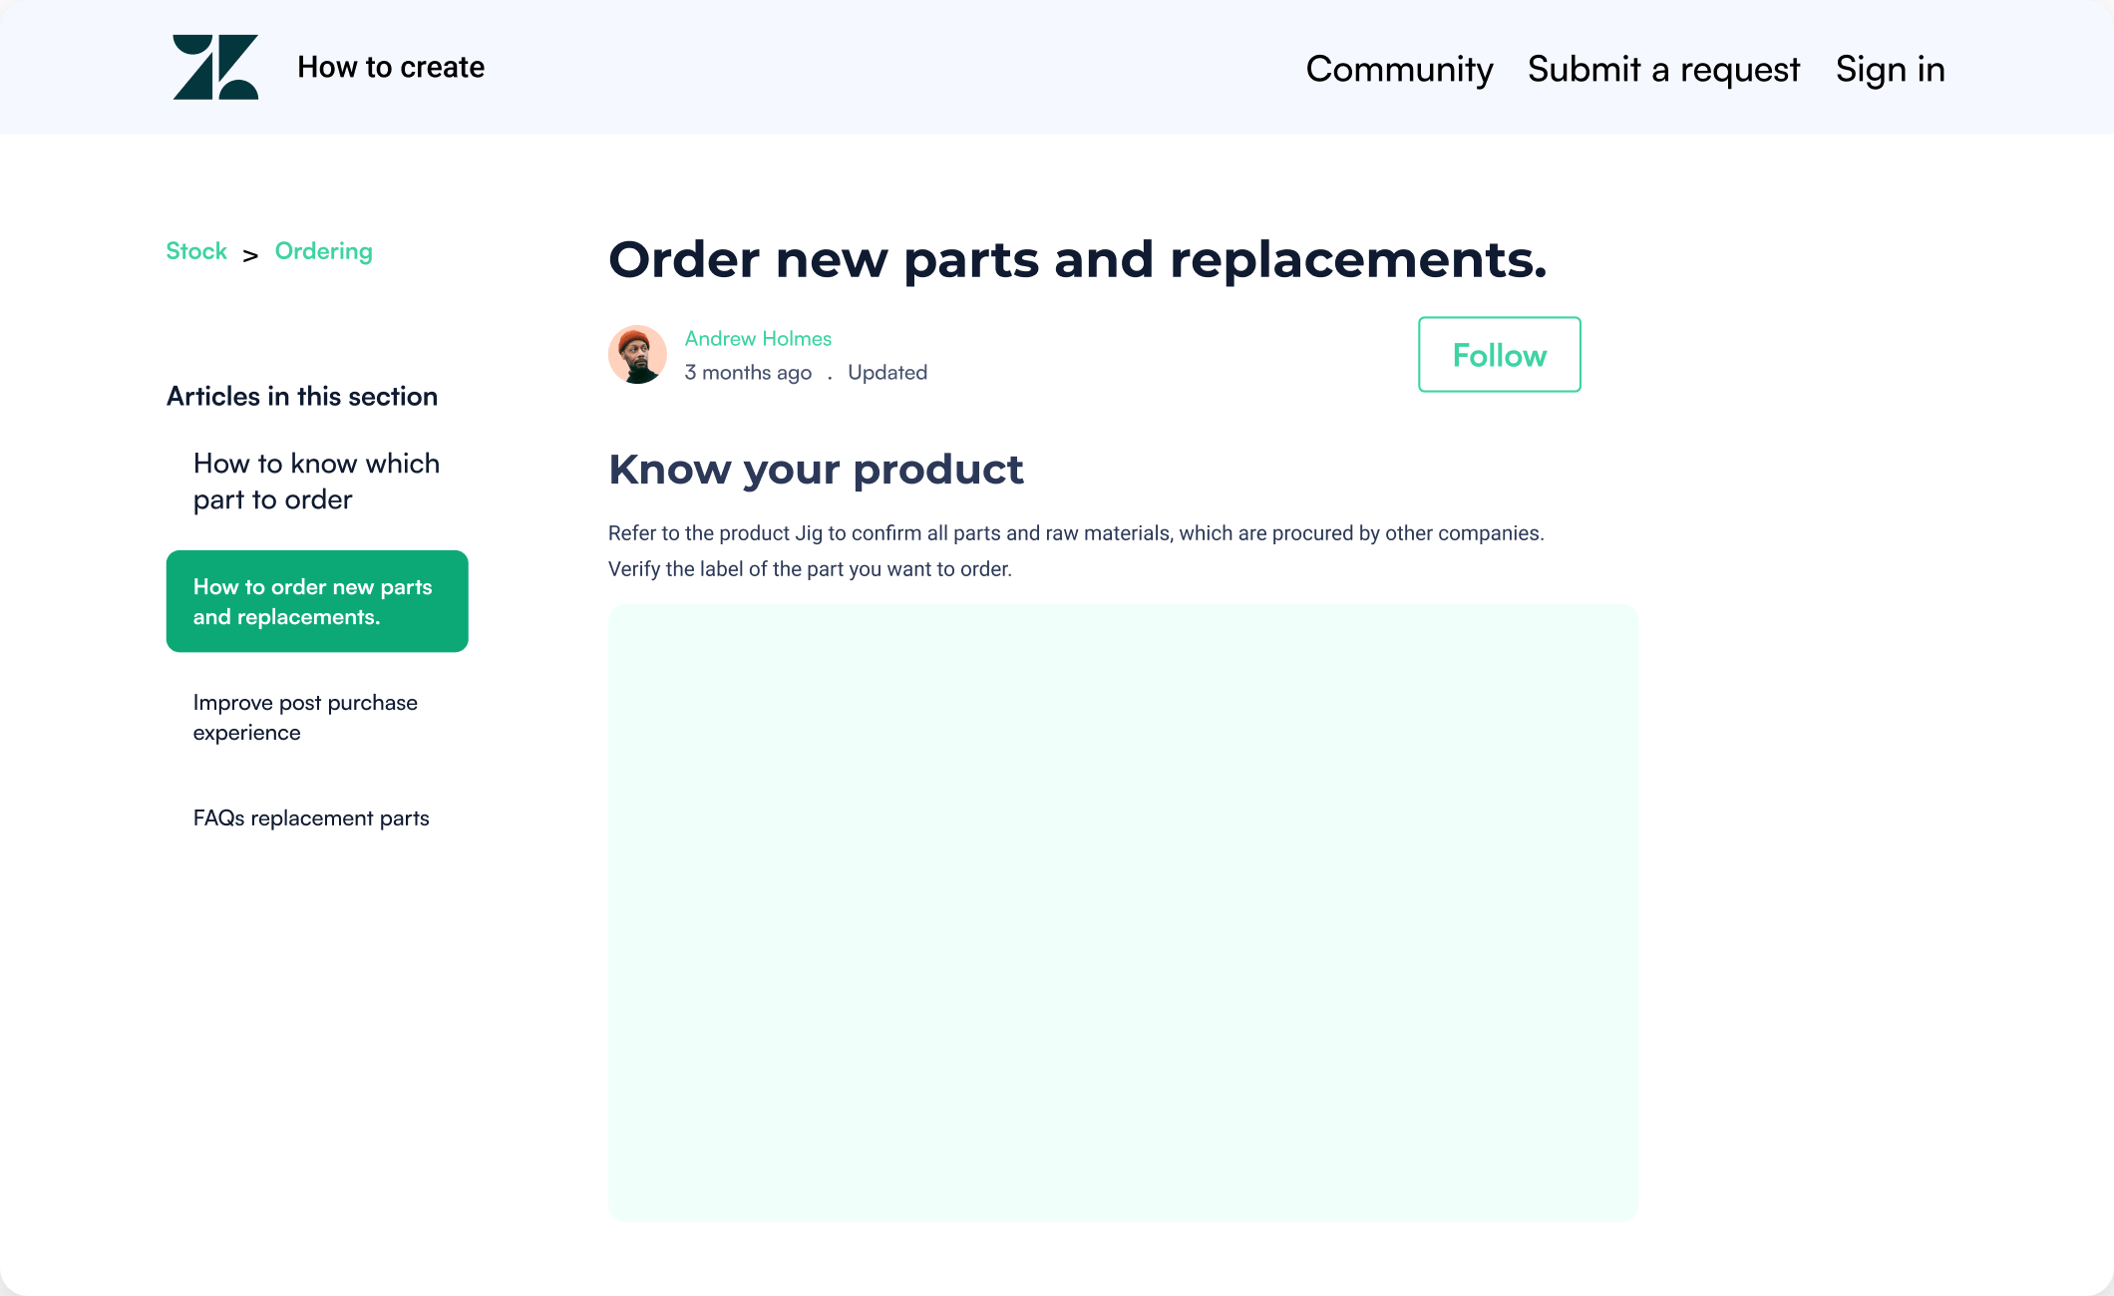This screenshot has width=2114, height=1296.
Task: Open Submit a request
Action: [x=1663, y=69]
